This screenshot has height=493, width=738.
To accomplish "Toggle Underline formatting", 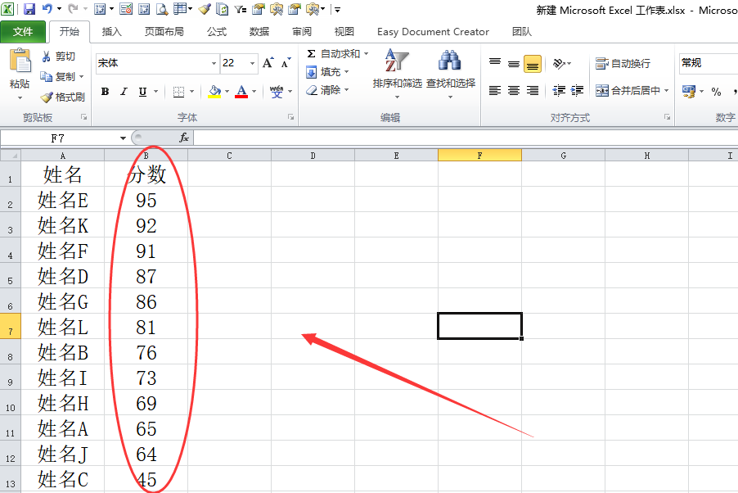I will (x=142, y=92).
